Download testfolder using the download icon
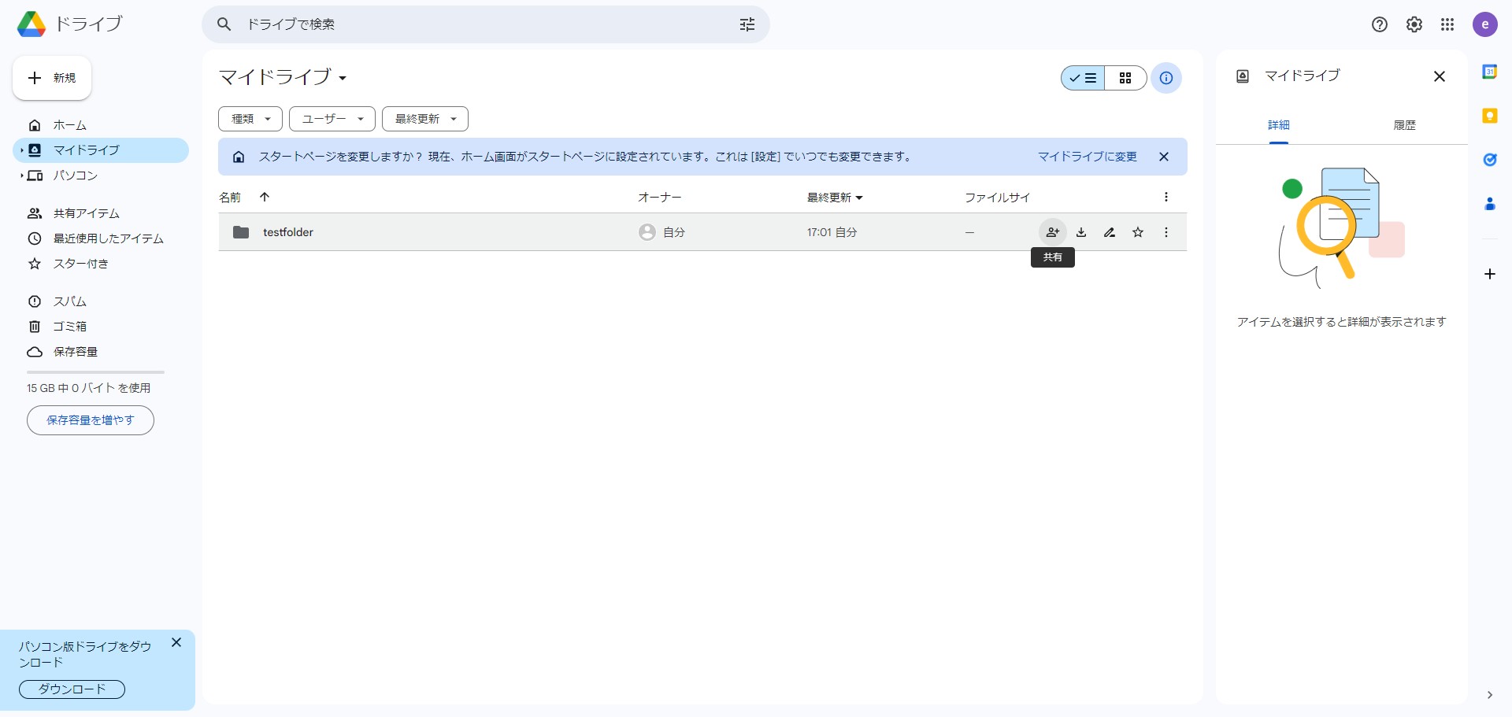Screen dimensions: 1512x717 pos(1081,232)
